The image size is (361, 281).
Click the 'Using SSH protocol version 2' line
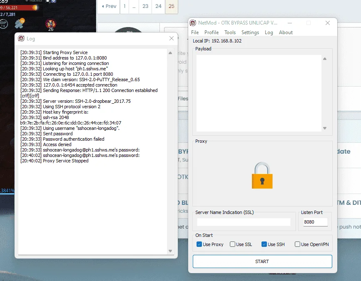click(x=60, y=107)
